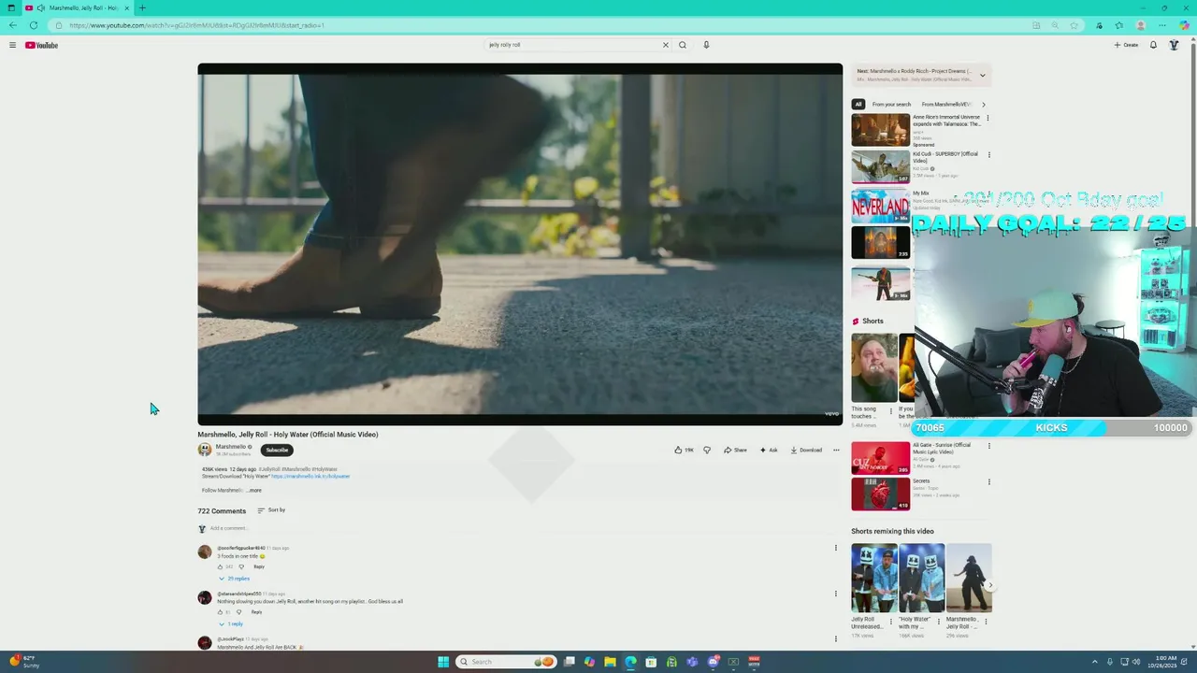The image size is (1197, 673).
Task: Expand description with ...more
Action: (x=253, y=490)
